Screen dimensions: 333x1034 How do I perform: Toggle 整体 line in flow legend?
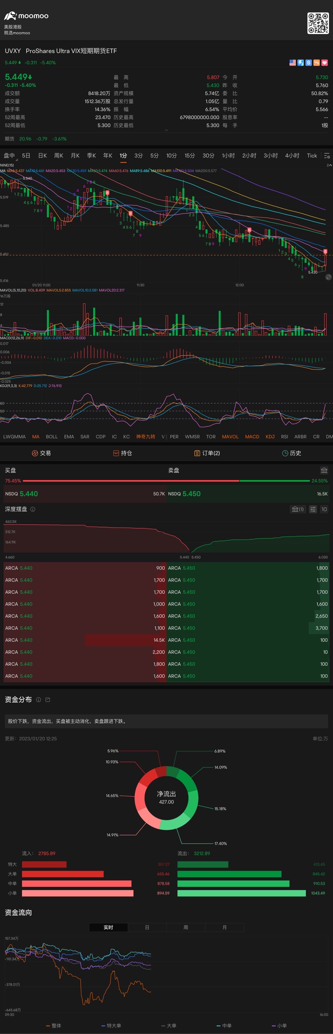[x=54, y=1026]
